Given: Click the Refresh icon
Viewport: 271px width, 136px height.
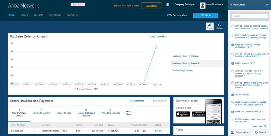Looking at the screenshot, I should (x=220, y=26).
